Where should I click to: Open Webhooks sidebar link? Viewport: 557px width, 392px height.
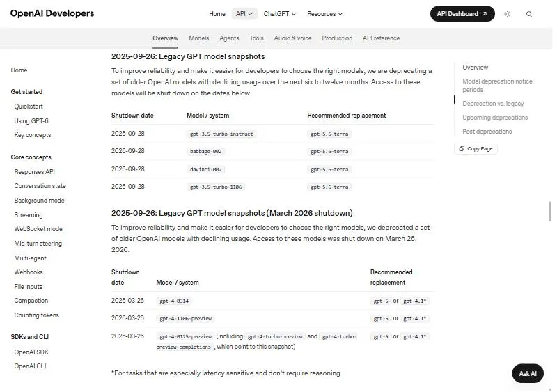tap(29, 272)
